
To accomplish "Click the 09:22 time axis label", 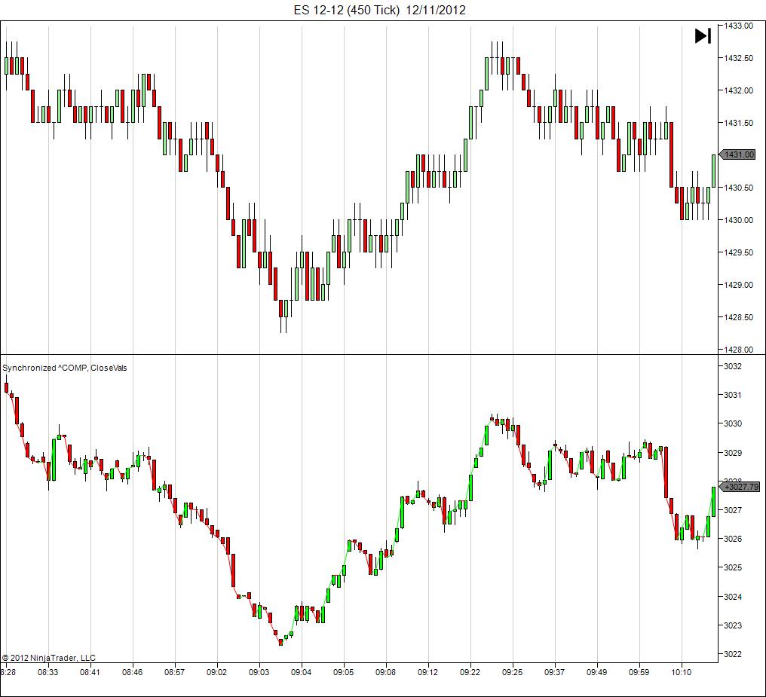I will point(470,672).
